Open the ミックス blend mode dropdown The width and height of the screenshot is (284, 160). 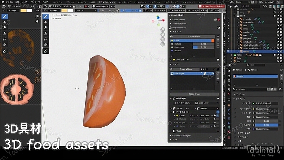tap(86, 11)
